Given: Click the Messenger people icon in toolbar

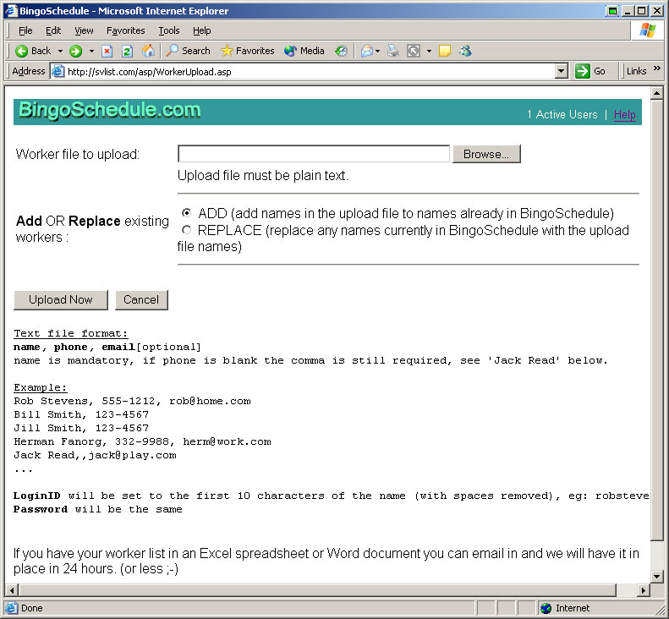Looking at the screenshot, I should pyautogui.click(x=465, y=52).
